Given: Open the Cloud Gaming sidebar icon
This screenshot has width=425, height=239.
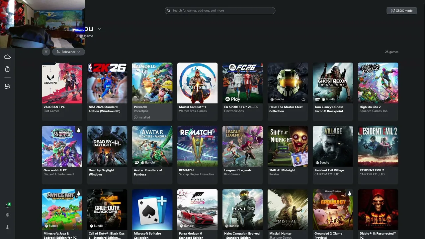Looking at the screenshot, I should click(x=7, y=57).
